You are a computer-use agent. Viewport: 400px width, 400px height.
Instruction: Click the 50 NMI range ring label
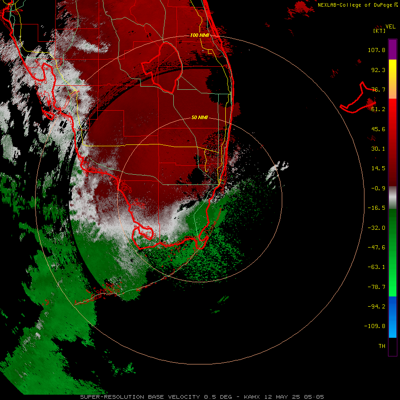pyautogui.click(x=200, y=117)
